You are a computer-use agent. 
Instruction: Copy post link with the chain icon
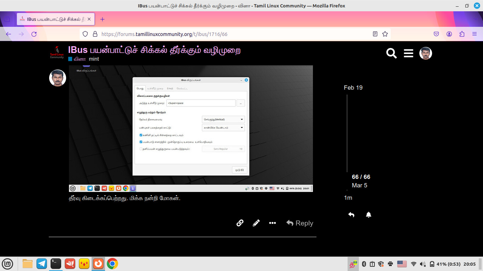click(x=240, y=223)
